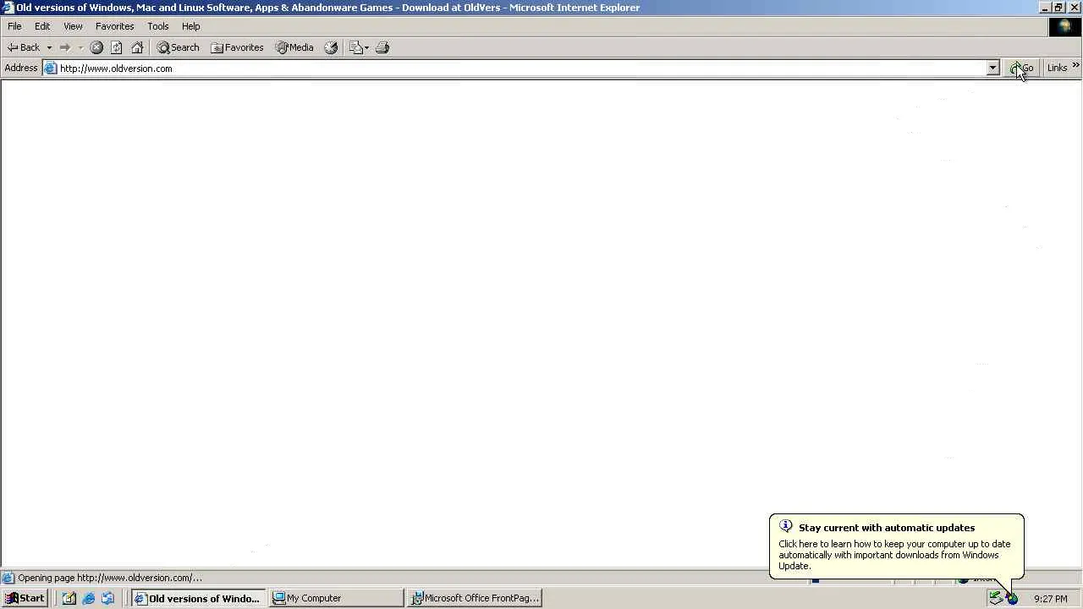The image size is (1083, 609).
Task: Open the Favorites pane
Action: tap(237, 47)
